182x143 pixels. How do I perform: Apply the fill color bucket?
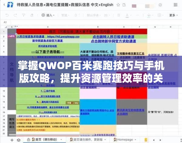pyautogui.click(x=149, y=15)
